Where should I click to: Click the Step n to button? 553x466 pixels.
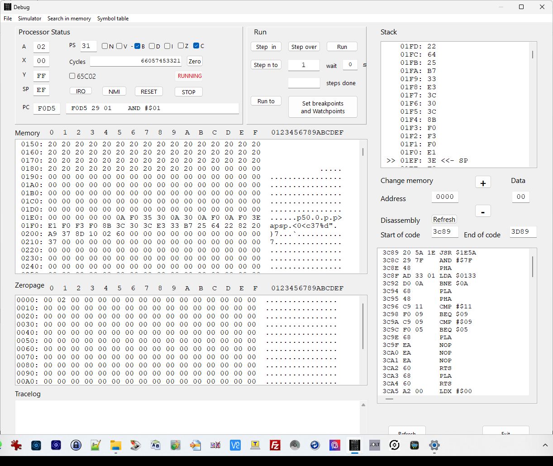266,65
